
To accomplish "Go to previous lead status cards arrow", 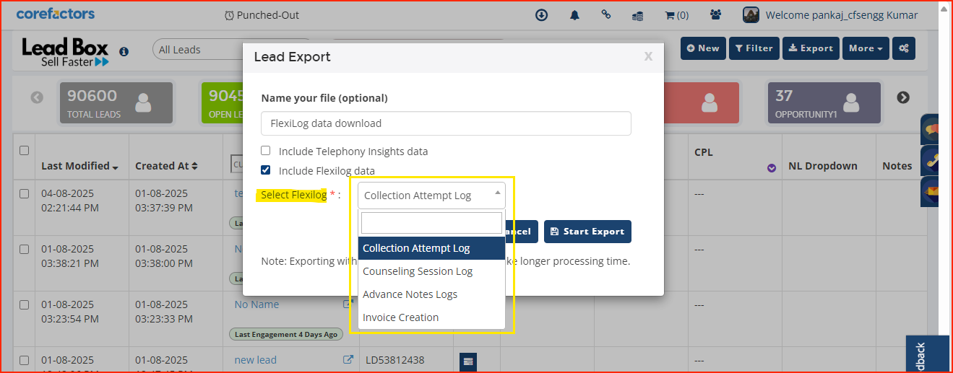I will pyautogui.click(x=37, y=97).
